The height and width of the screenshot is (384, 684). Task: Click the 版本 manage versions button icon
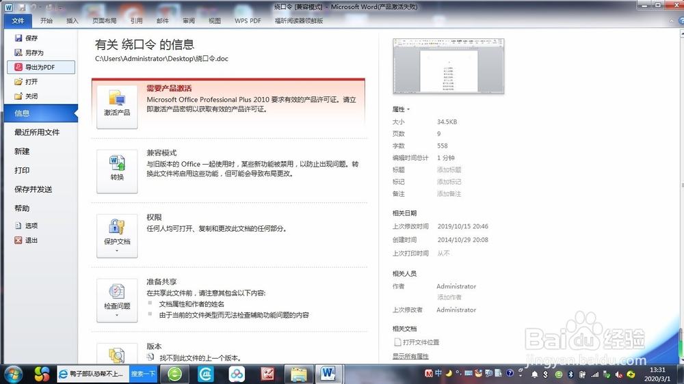117,355
